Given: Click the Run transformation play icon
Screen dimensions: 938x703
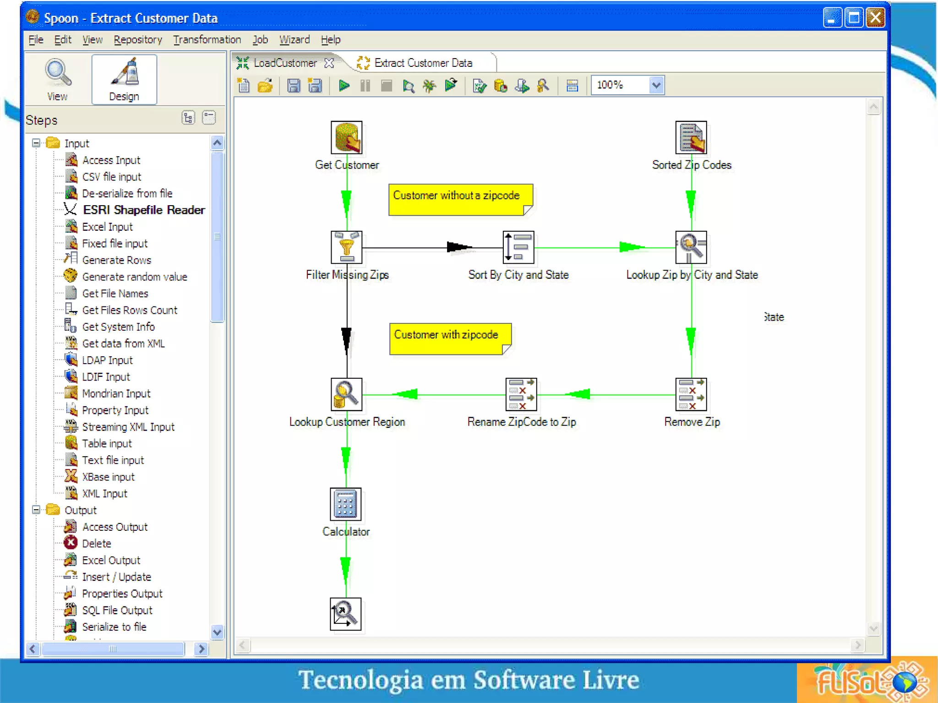Looking at the screenshot, I should tap(344, 86).
